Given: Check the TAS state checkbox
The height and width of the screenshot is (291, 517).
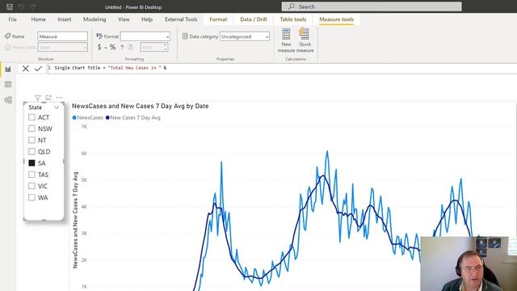Looking at the screenshot, I should click(32, 175).
